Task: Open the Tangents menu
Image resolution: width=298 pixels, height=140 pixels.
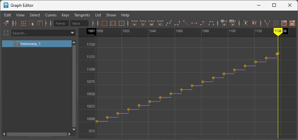Action: coord(82,15)
